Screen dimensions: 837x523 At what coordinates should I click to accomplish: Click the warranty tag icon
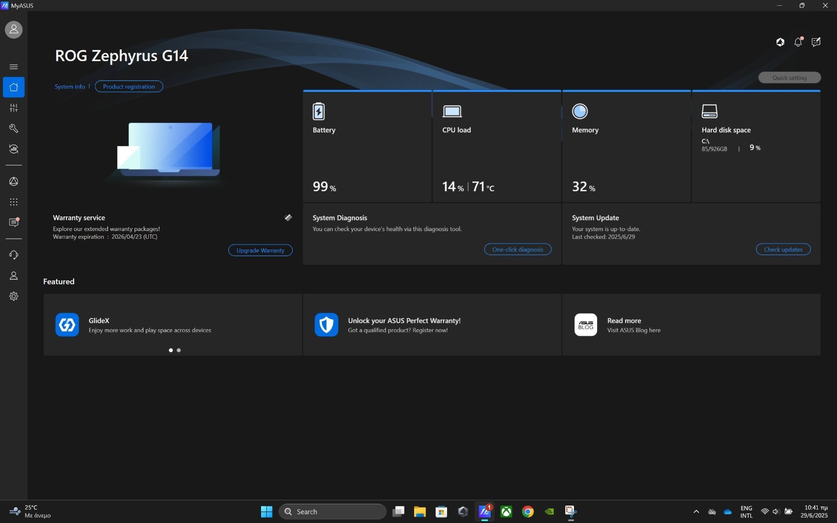(288, 218)
